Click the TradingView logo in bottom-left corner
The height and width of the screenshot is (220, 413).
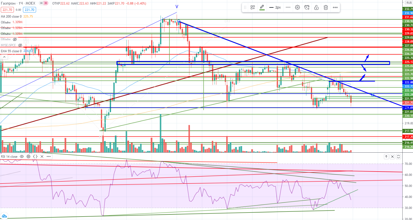(x=4, y=216)
